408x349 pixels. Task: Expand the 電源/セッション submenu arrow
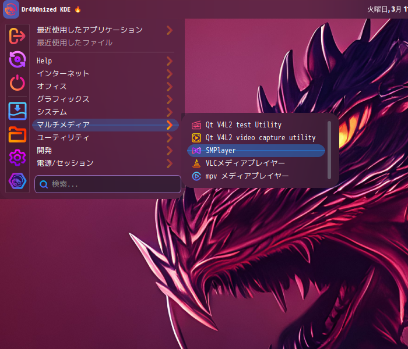[x=170, y=163]
